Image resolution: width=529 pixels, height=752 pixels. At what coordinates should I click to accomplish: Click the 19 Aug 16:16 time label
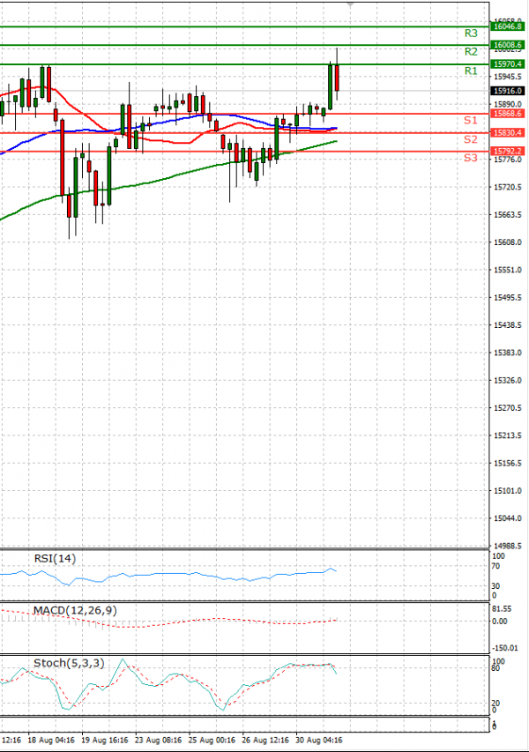(105, 740)
